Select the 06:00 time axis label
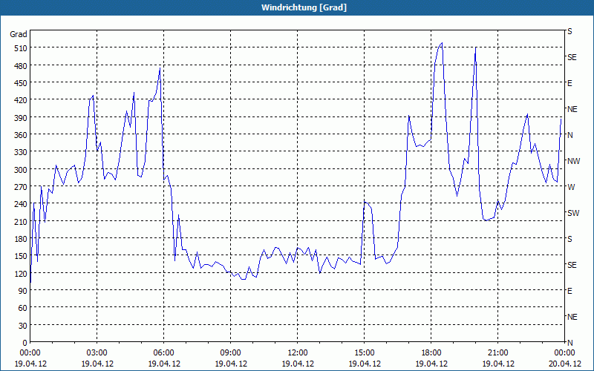 163,353
